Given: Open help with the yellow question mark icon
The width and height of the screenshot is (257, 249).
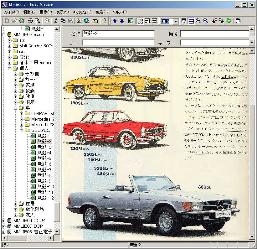Looking at the screenshot, I should (105, 21).
